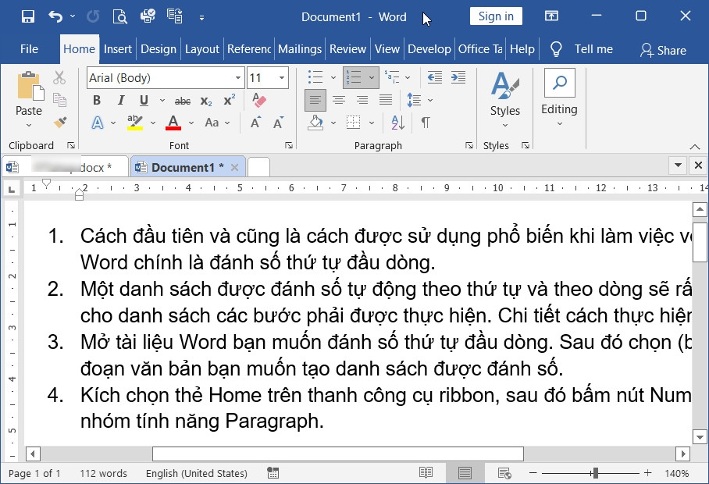709x484 pixels.
Task: Decrease the paragraph indent
Action: pos(434,77)
